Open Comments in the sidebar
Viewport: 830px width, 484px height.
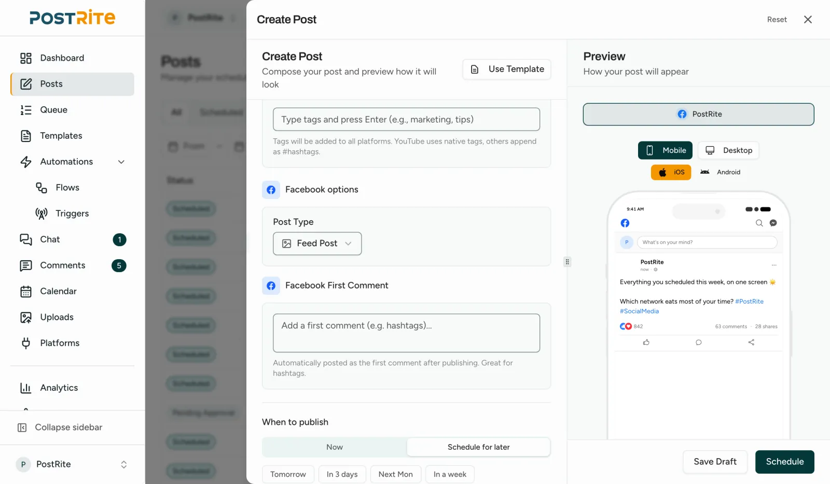click(x=73, y=265)
